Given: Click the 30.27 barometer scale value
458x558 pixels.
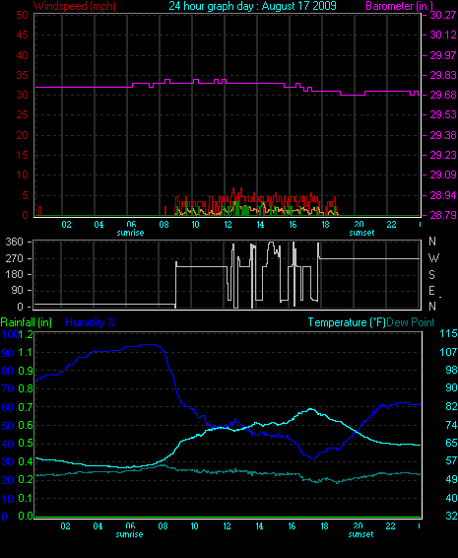Looking at the screenshot, I should click(442, 15).
